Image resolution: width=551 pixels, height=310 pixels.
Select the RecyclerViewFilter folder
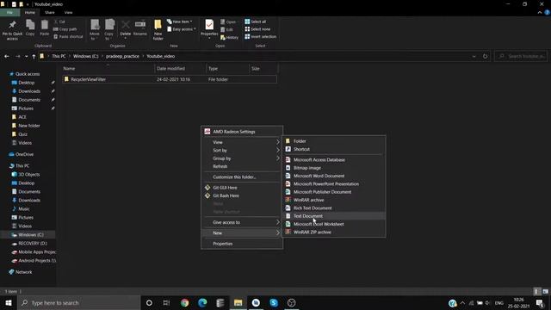170,79
